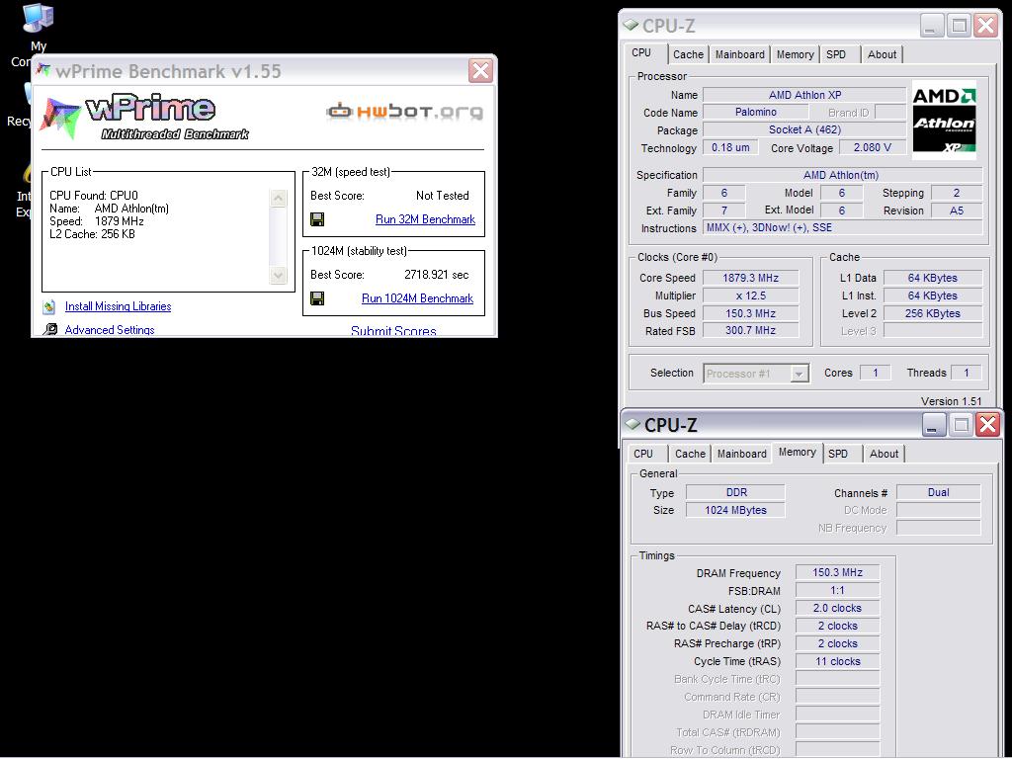Click the top CPU-Z title bar icon
Screen dimensions: 1012x759
click(631, 25)
